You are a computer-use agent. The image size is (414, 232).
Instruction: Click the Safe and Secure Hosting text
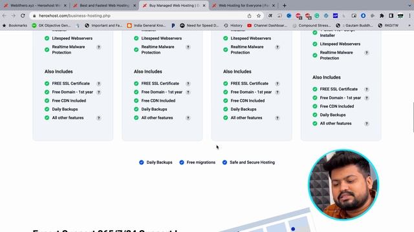[x=252, y=162]
